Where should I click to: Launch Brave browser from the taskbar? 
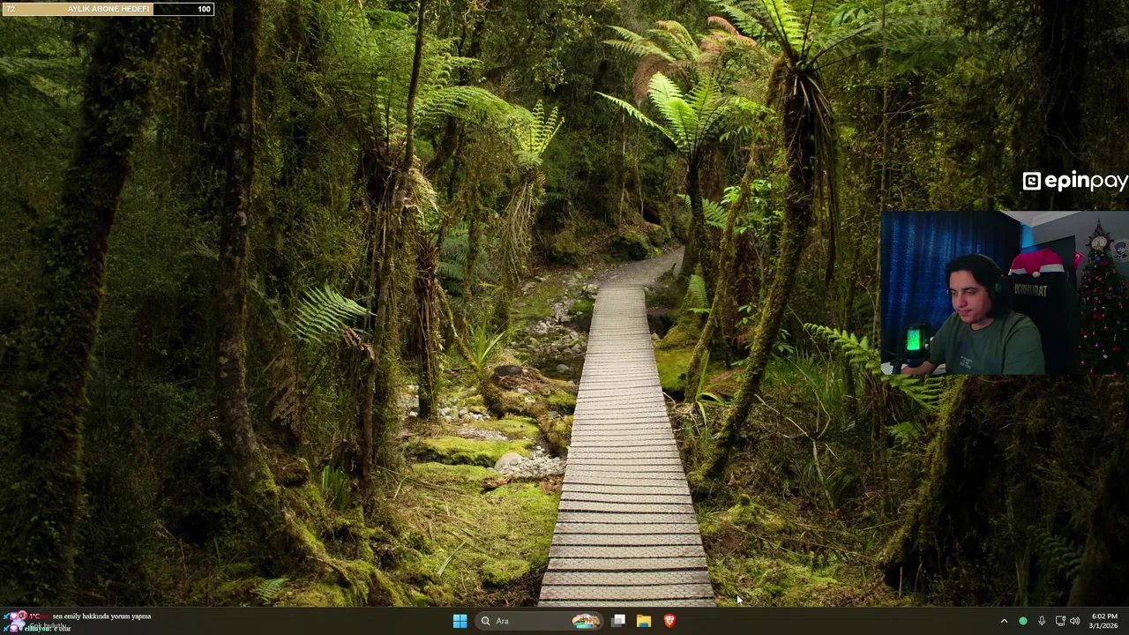[x=669, y=621]
